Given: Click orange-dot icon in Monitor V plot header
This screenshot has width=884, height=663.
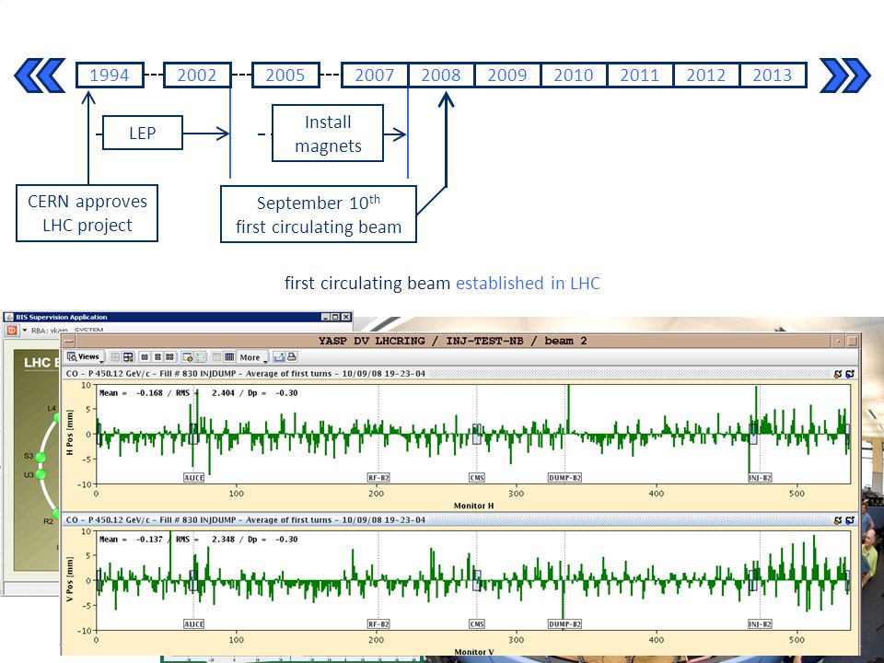Looking at the screenshot, I should point(838,520).
